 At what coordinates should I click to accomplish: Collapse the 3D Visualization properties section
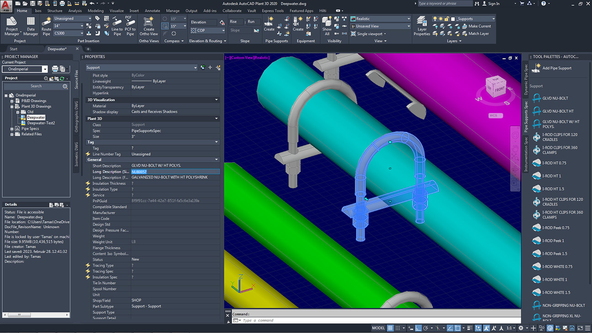pyautogui.click(x=216, y=100)
